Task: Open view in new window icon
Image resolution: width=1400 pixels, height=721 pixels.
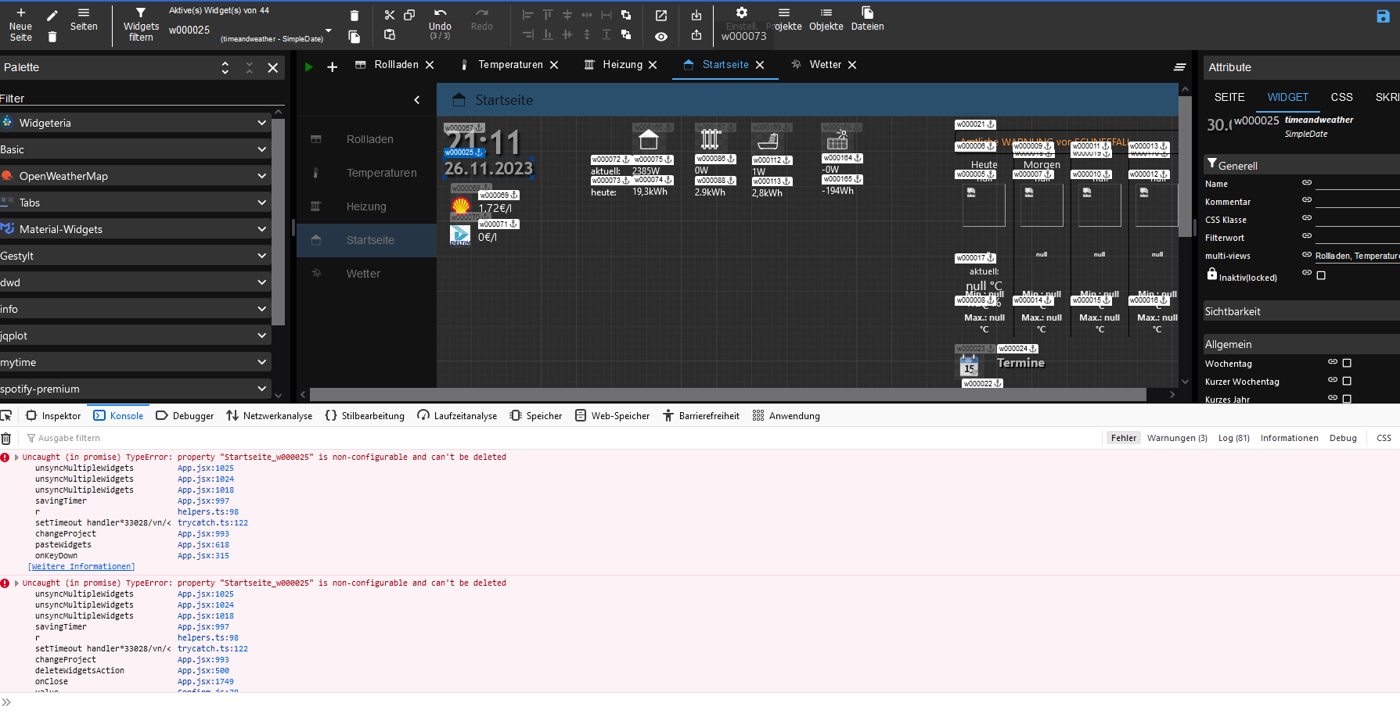Action: pyautogui.click(x=661, y=16)
